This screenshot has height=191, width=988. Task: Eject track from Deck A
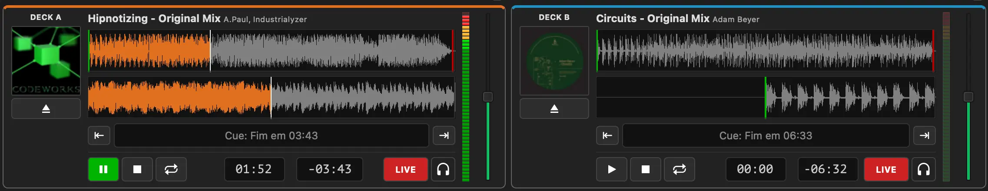coord(46,109)
